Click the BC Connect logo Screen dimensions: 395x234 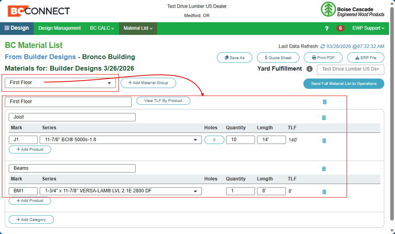coord(38,11)
